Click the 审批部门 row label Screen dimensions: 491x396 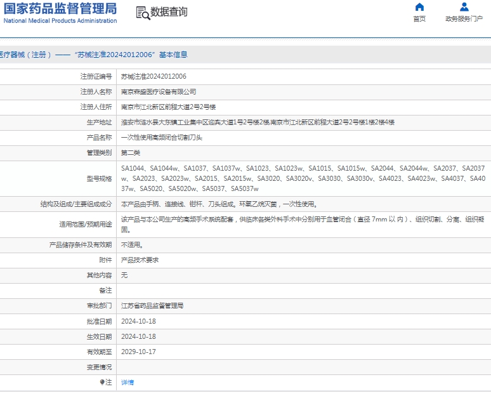pos(99,306)
